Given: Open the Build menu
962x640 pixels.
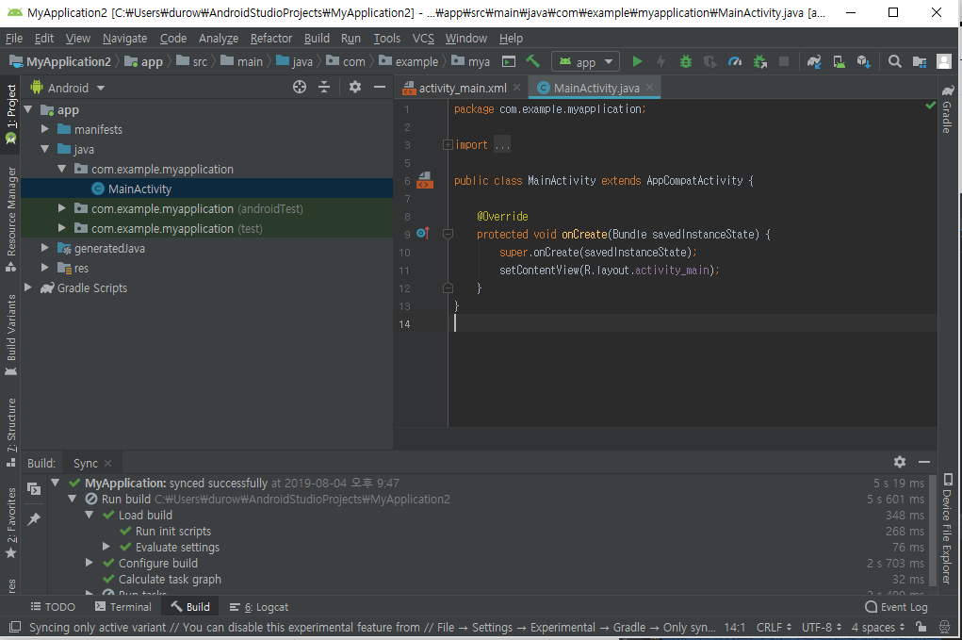Looking at the screenshot, I should click(x=317, y=38).
